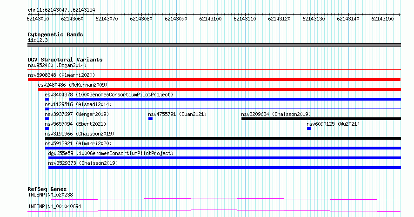Click the black bar under nsv3209634
This screenshot has width=414, height=217.
321,119
